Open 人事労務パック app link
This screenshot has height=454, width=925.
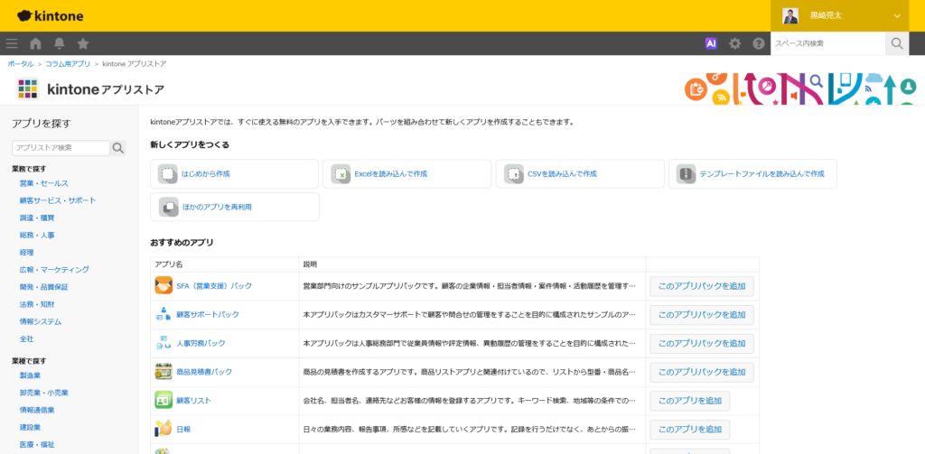pyautogui.click(x=201, y=343)
